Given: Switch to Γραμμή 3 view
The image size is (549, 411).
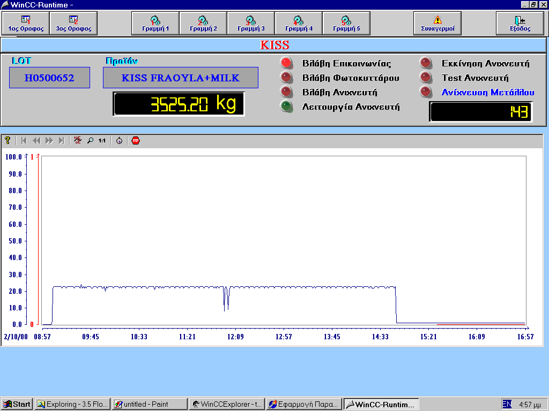Looking at the screenshot, I should (x=251, y=24).
